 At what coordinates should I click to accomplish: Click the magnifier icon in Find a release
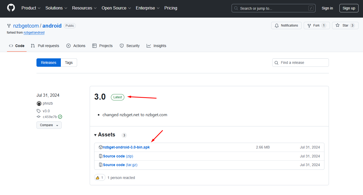click(x=276, y=63)
